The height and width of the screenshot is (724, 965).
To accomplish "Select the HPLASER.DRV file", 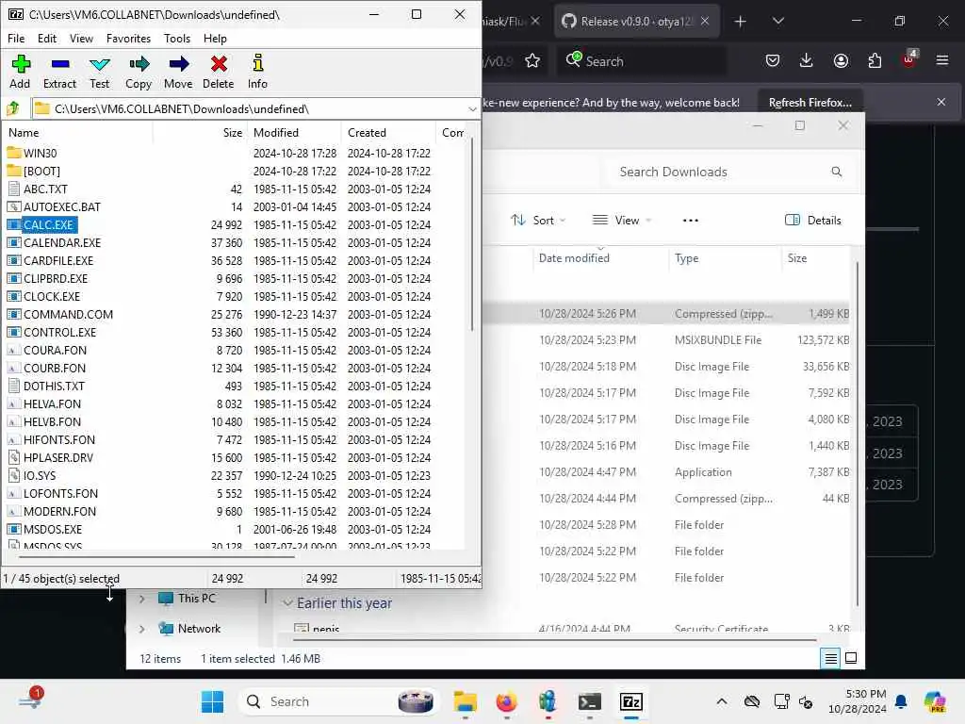I will coord(57,457).
